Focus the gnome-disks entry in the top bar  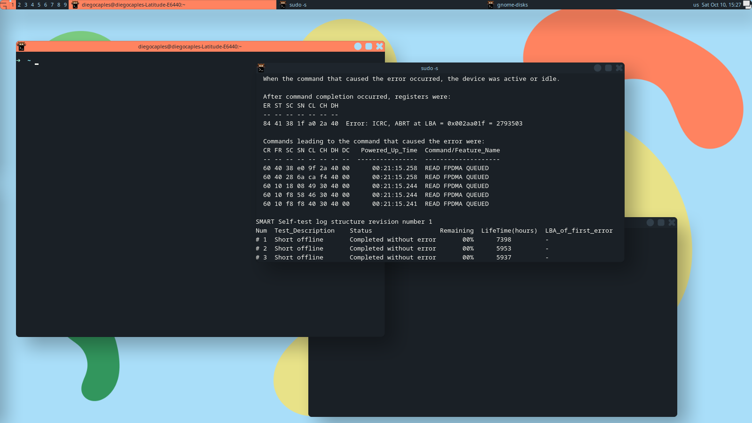point(587,5)
